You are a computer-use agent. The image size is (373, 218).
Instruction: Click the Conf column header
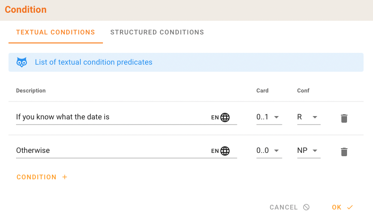(x=303, y=91)
